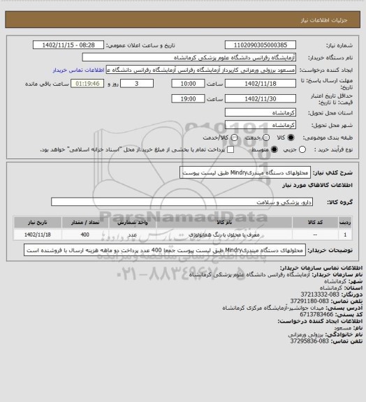Click the ردیف column header
The image size is (366, 402).
(x=345, y=222)
